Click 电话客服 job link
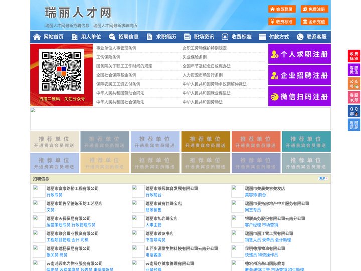The image size is (361, 271). 153,255
